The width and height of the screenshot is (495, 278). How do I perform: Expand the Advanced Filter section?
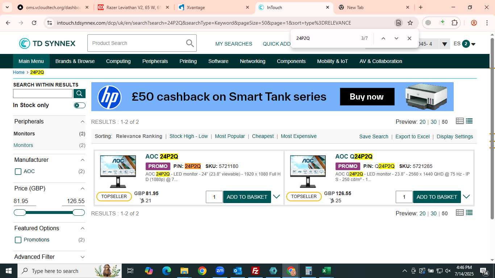(49, 257)
